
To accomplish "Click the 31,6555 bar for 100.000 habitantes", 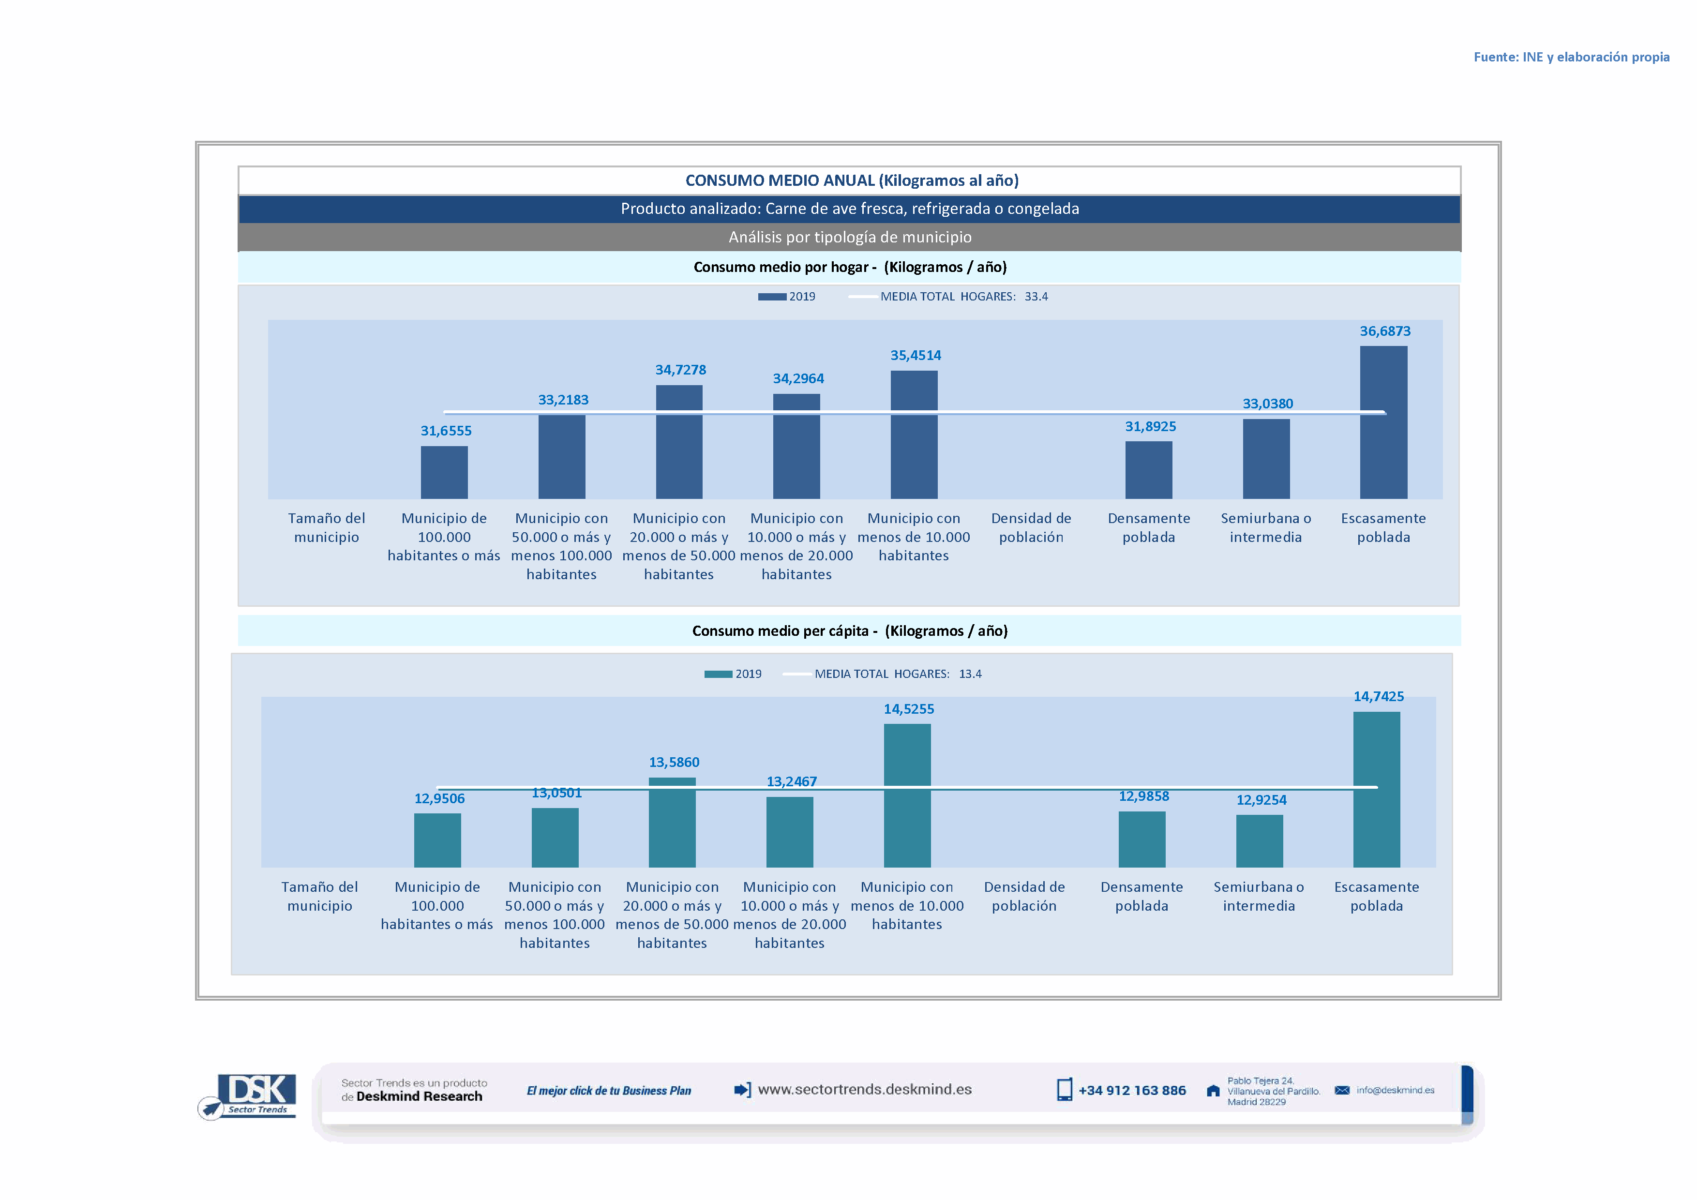I will click(x=444, y=472).
